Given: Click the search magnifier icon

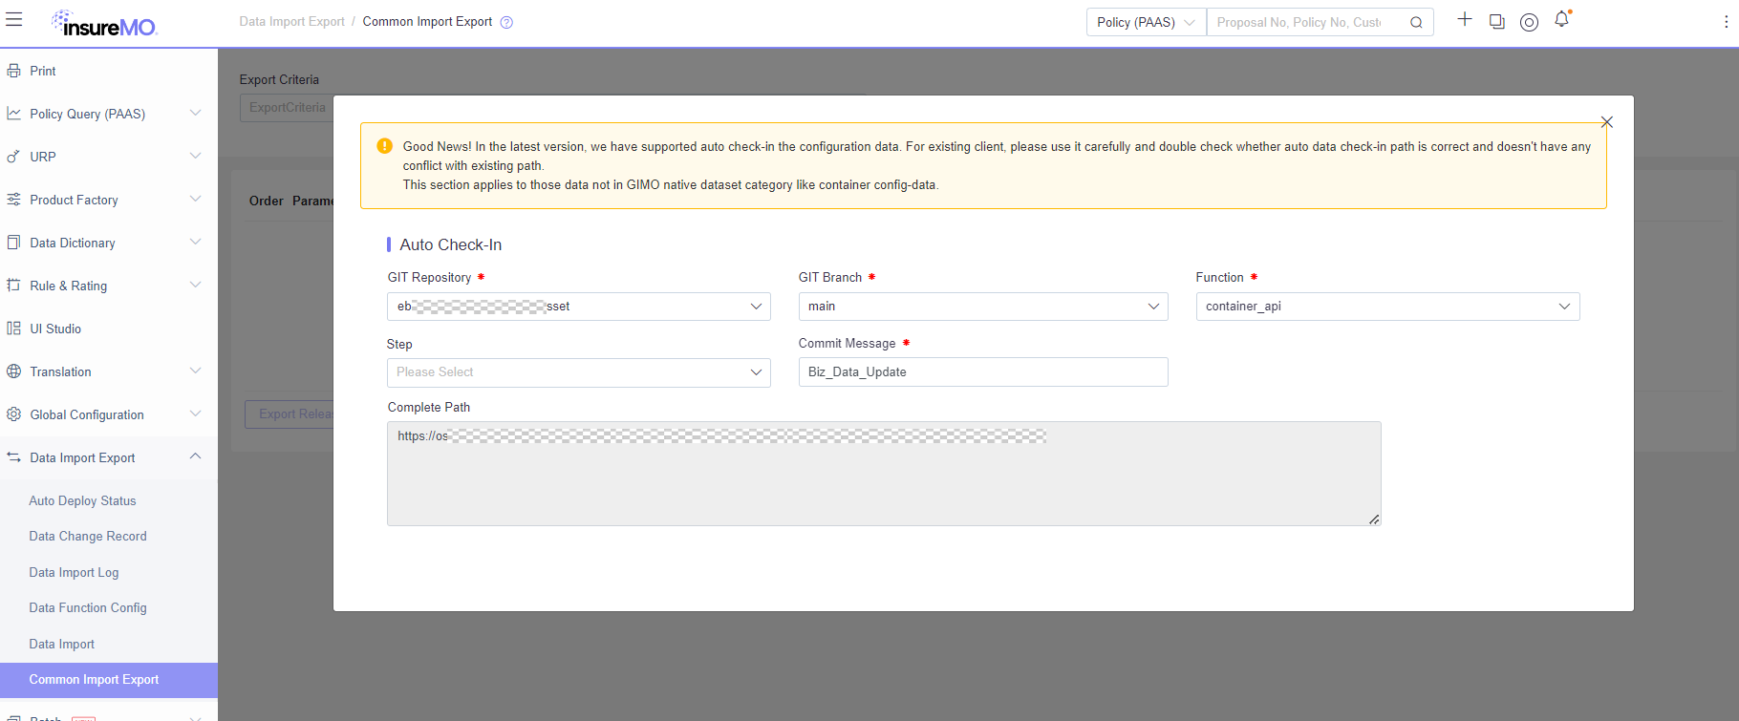Looking at the screenshot, I should coord(1416,23).
